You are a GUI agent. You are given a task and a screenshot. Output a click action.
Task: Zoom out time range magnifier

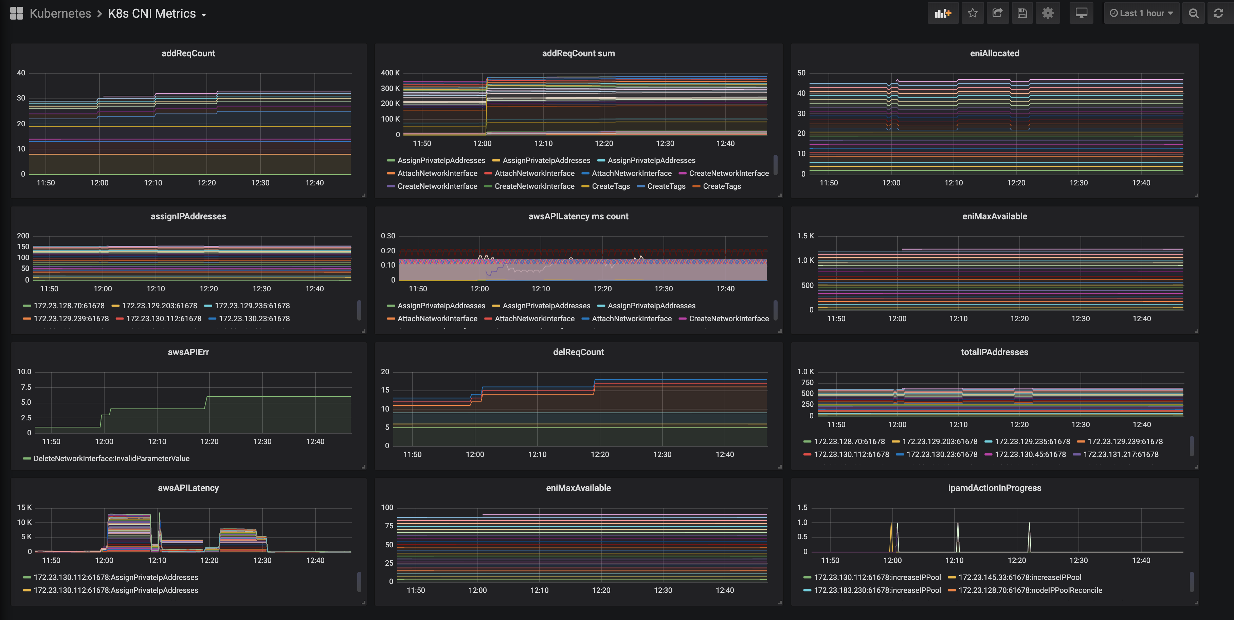1193,14
